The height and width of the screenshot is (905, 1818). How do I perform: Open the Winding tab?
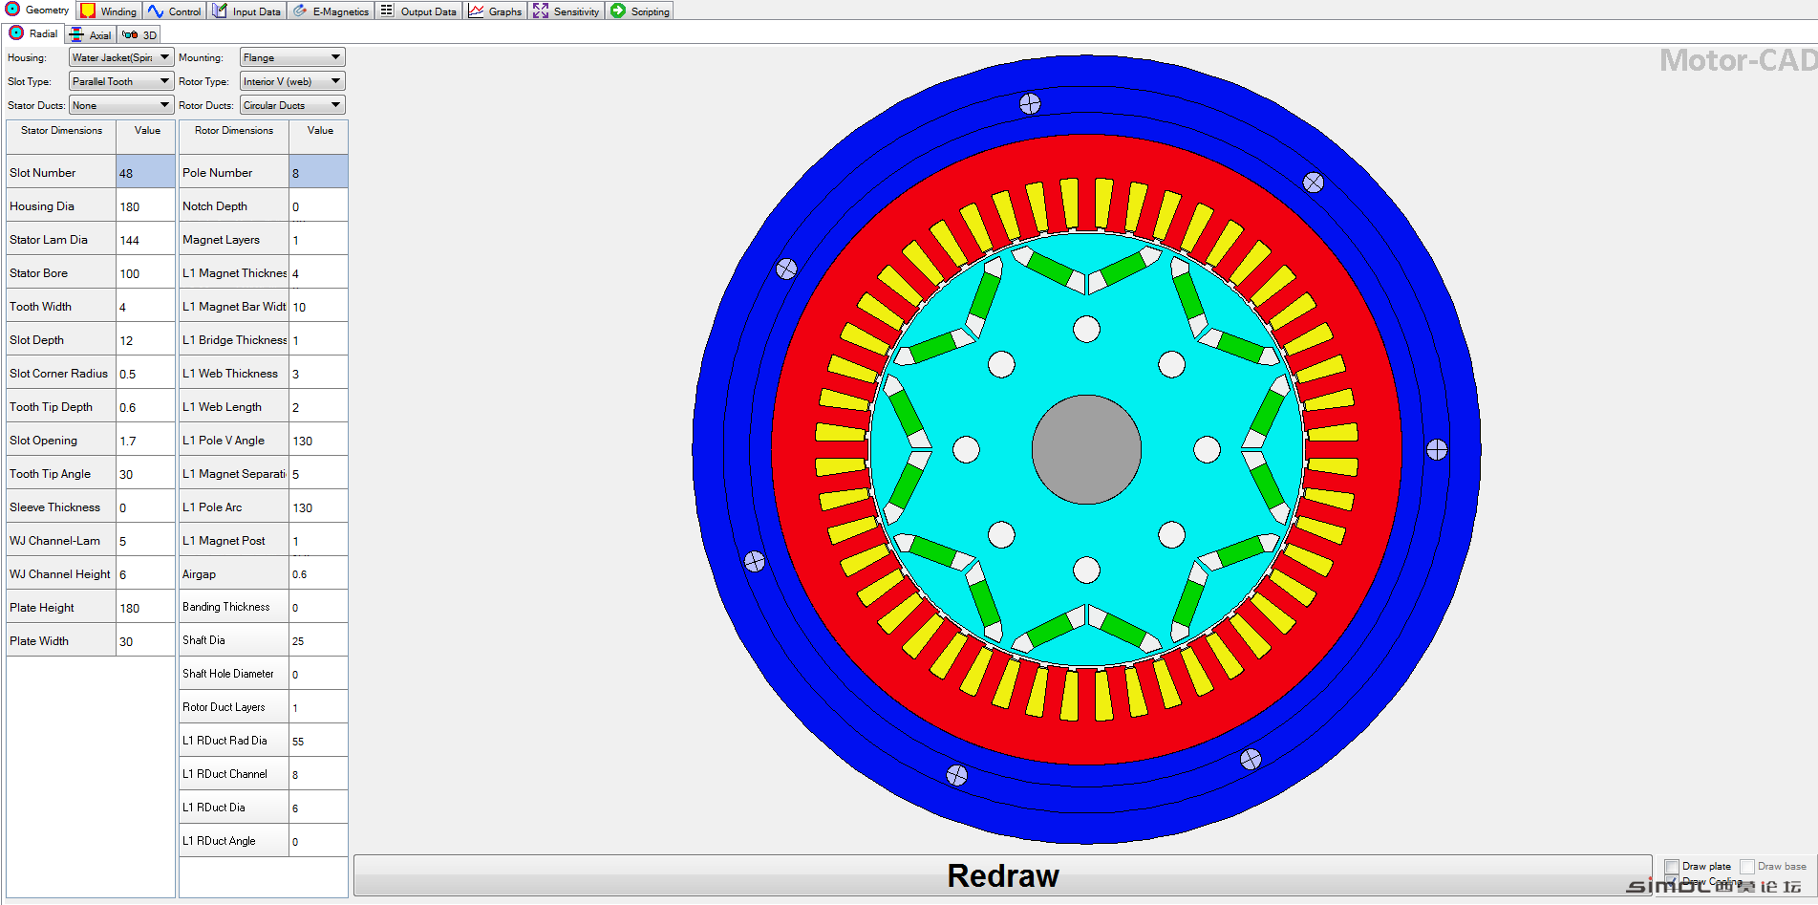(110, 11)
